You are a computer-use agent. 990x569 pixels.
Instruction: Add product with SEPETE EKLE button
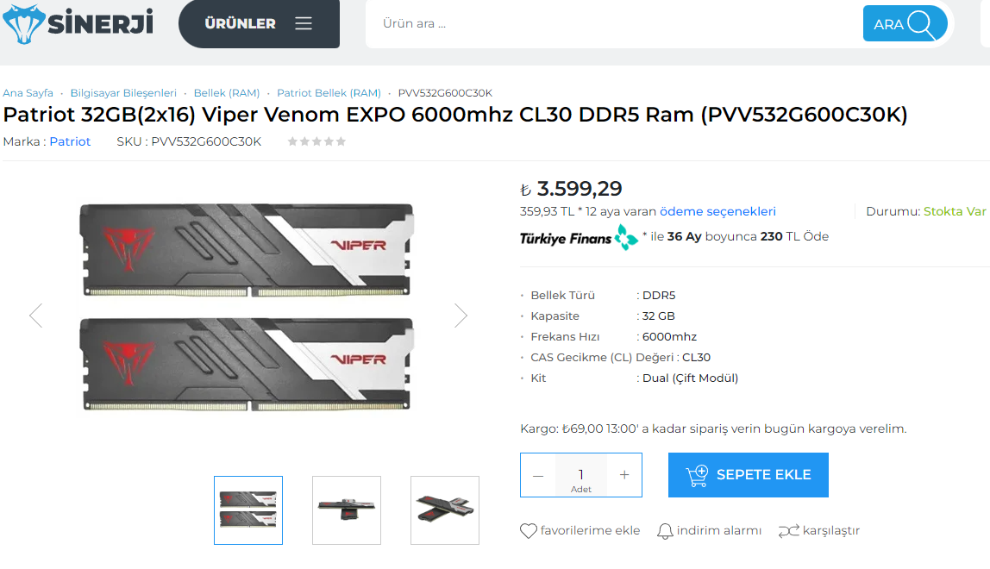click(x=749, y=475)
